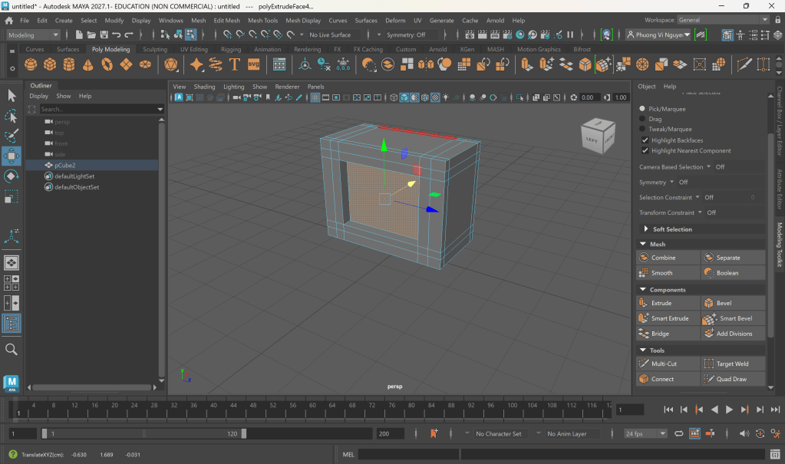Click the Open Scene folder icon
This screenshot has height=464, width=785.
point(91,35)
